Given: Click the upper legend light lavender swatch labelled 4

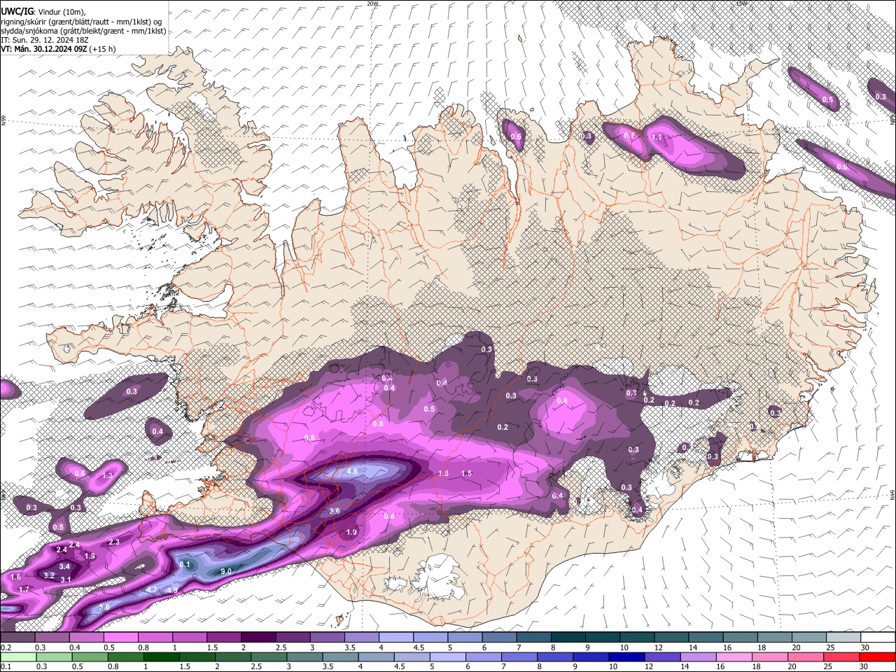Looking at the screenshot, I should pos(396,638).
